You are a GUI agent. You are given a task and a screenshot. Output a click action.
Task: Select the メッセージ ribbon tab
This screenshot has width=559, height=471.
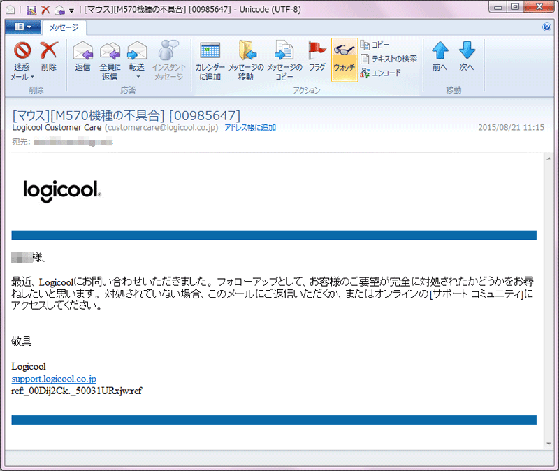64,27
